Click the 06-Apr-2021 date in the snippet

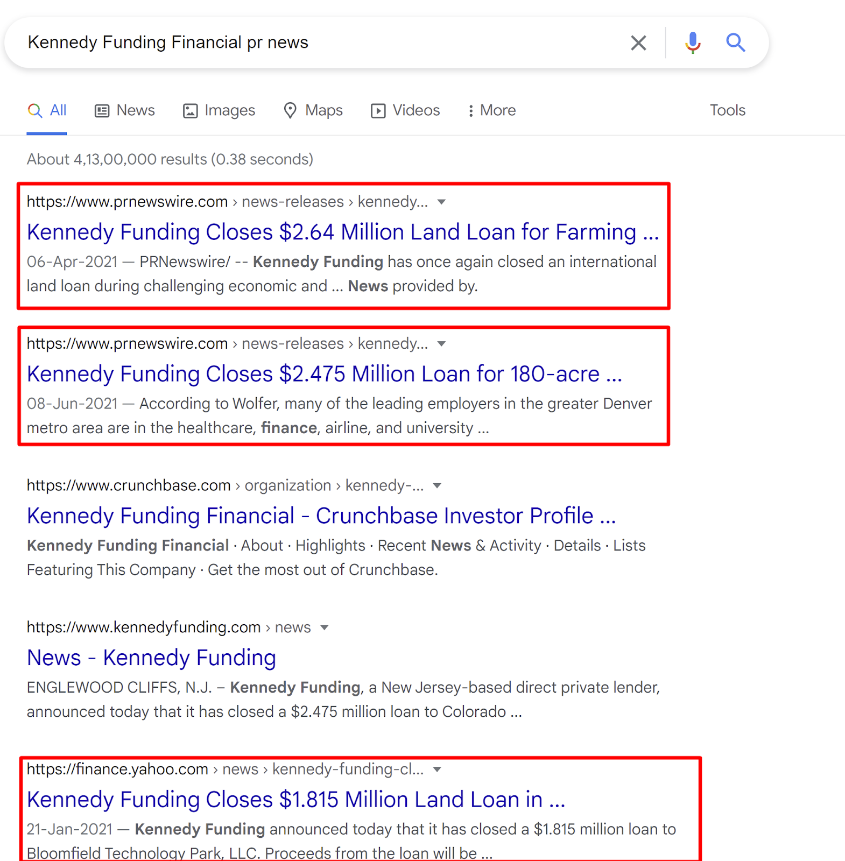point(72,262)
